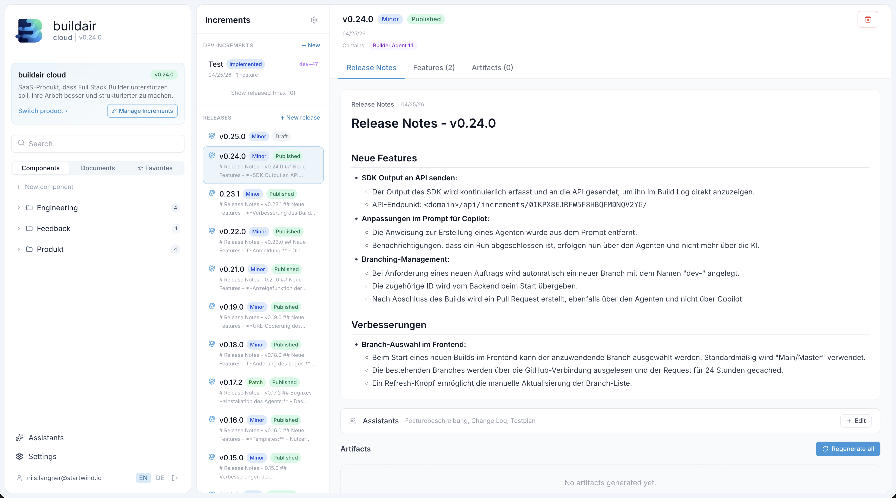Click the buildair logo icon
This screenshot has width=896, height=498.
[29, 31]
